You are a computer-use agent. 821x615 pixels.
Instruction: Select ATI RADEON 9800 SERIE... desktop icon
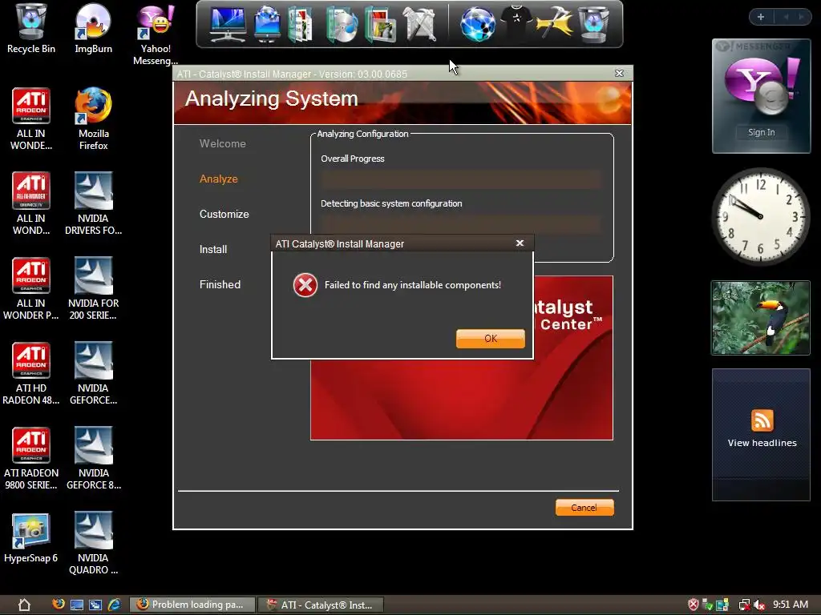tap(31, 459)
